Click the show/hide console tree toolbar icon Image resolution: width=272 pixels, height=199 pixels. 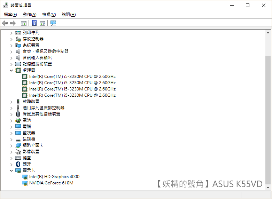(x=24, y=23)
